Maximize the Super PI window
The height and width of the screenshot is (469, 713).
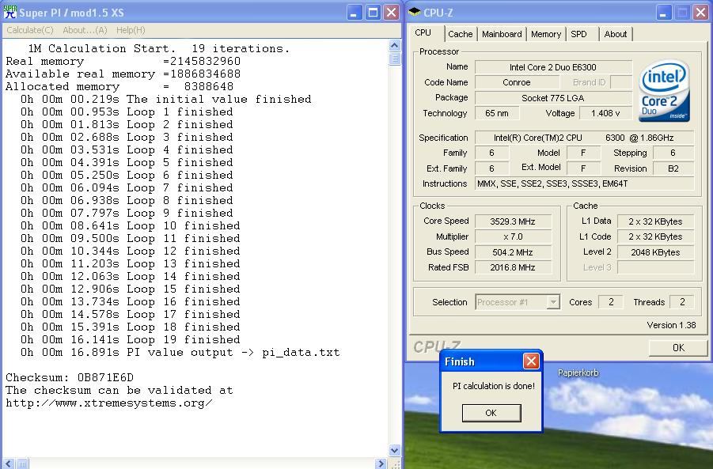tap(373, 13)
